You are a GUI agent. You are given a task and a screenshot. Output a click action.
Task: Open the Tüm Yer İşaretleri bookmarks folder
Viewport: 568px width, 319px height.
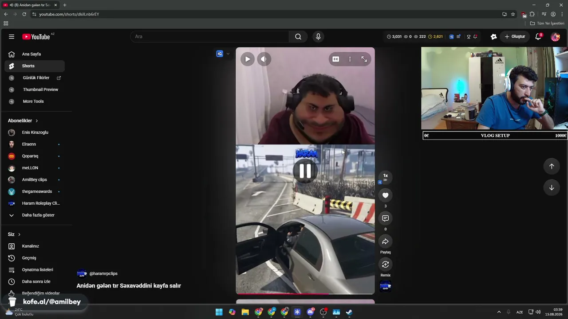tap(547, 23)
